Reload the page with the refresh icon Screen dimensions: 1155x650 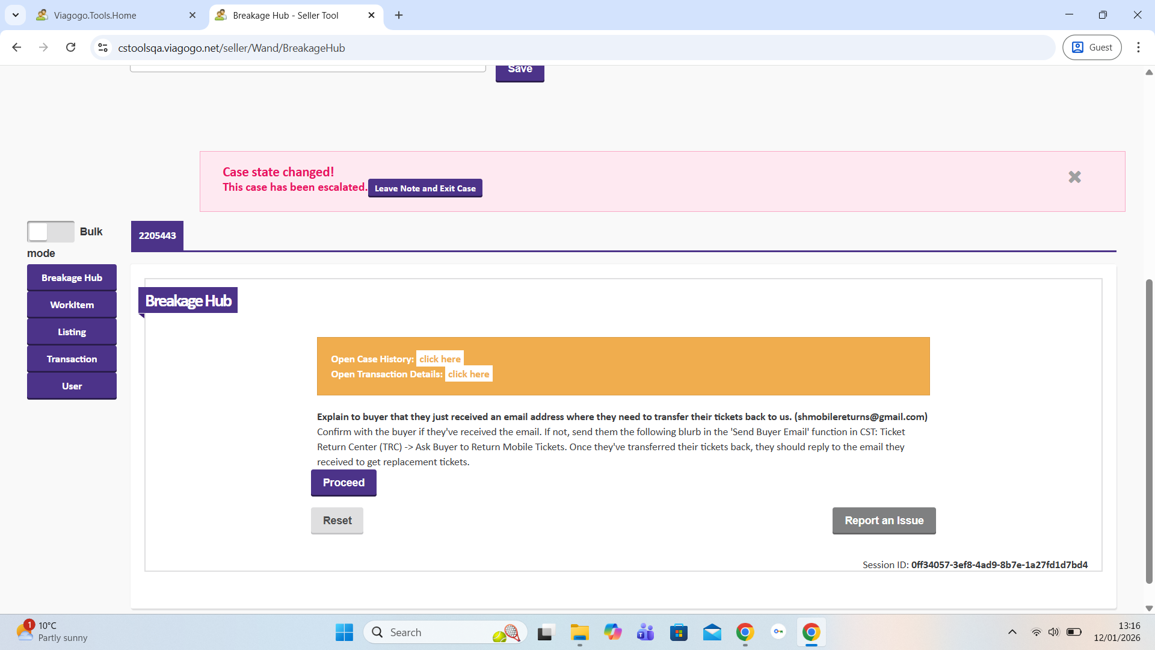(x=71, y=48)
